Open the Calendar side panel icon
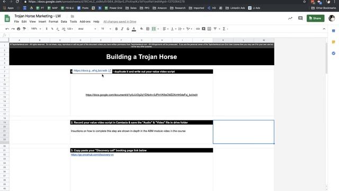The image size is (339, 191). tap(334, 31)
